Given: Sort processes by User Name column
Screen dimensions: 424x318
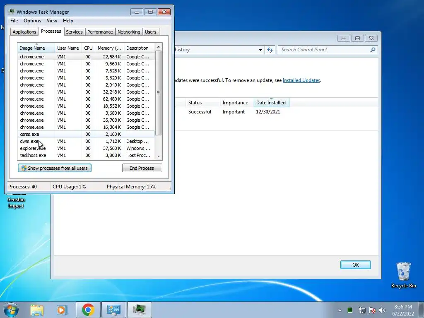Looking at the screenshot, I should pos(68,48).
